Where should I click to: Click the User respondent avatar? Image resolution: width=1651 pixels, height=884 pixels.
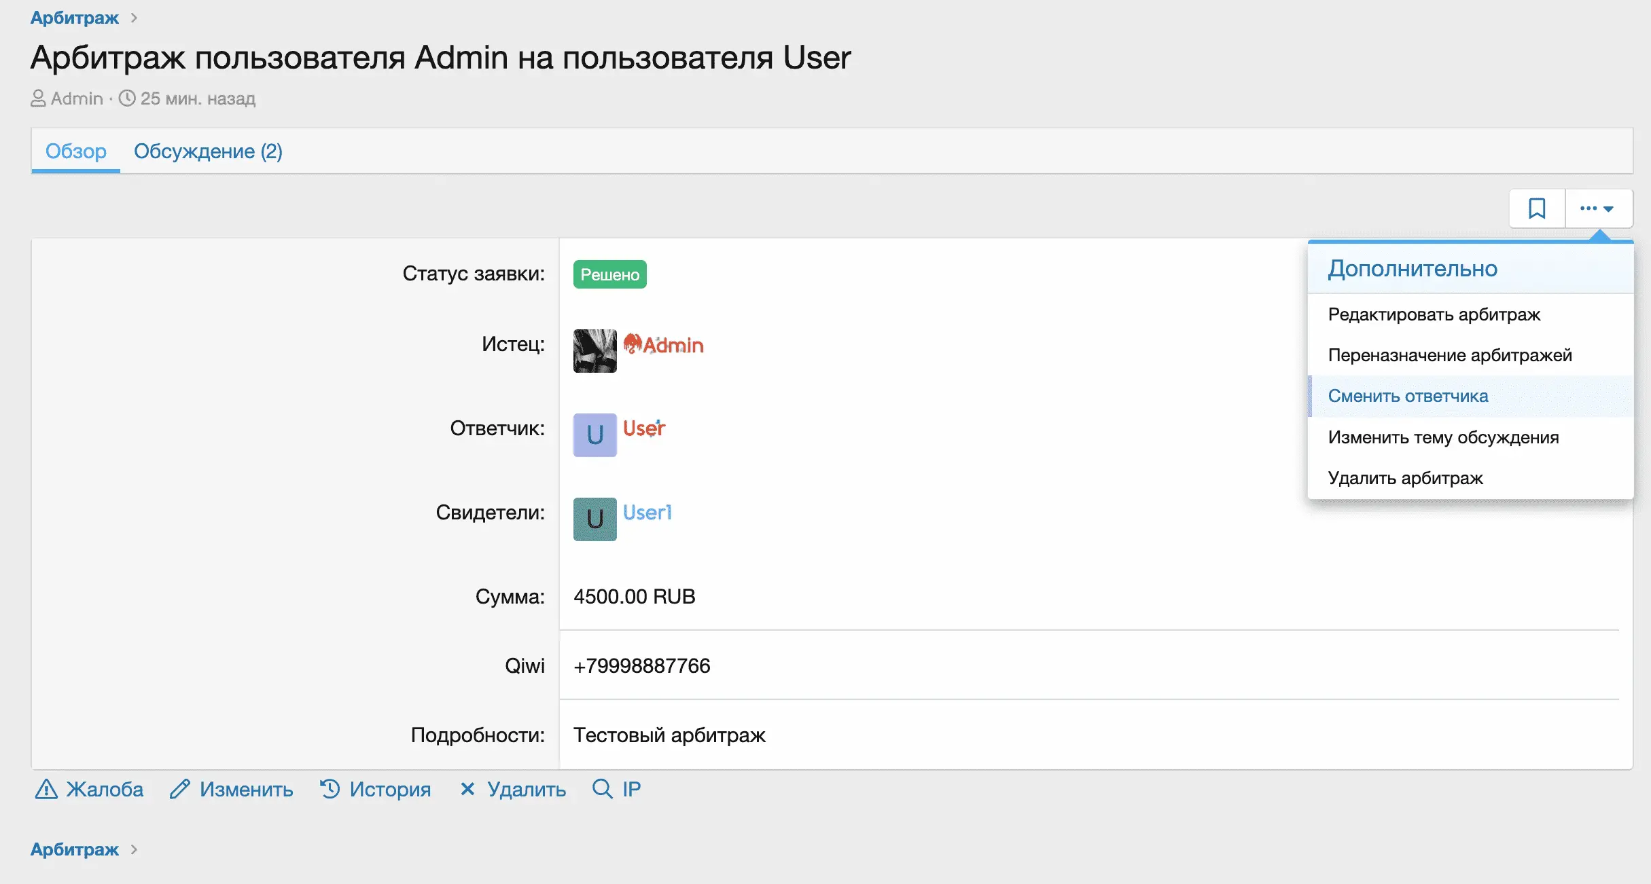coord(594,435)
